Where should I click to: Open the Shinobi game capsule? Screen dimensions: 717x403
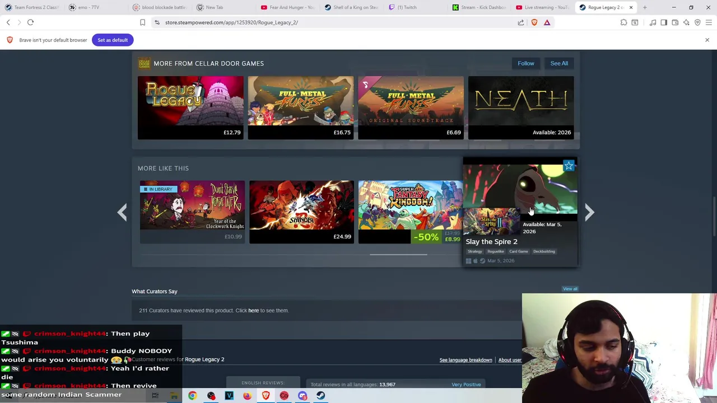tap(301, 212)
